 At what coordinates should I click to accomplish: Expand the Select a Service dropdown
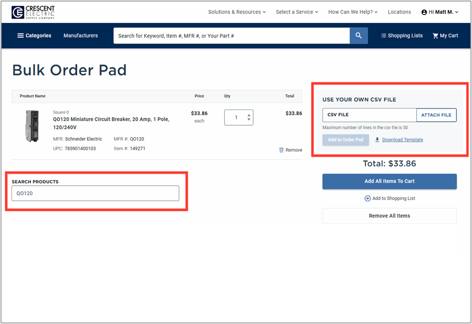[x=297, y=12]
